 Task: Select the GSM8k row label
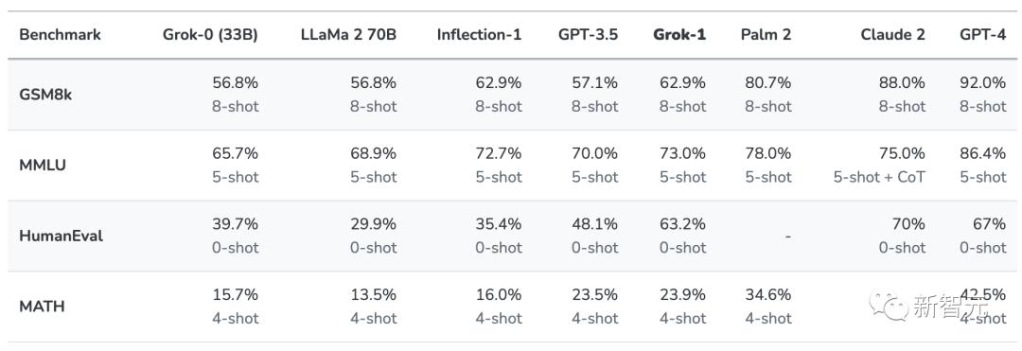45,95
